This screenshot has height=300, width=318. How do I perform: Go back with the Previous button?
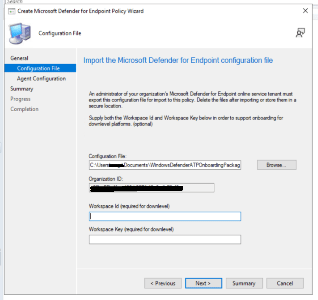[x=163, y=283]
